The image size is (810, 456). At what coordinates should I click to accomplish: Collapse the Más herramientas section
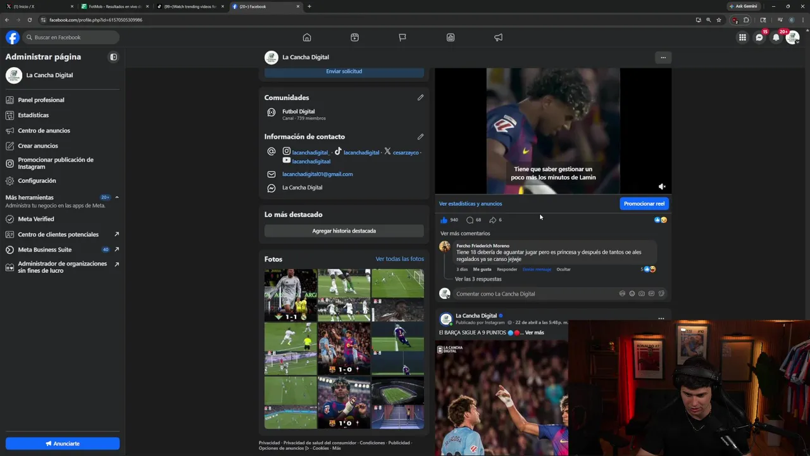tap(116, 198)
